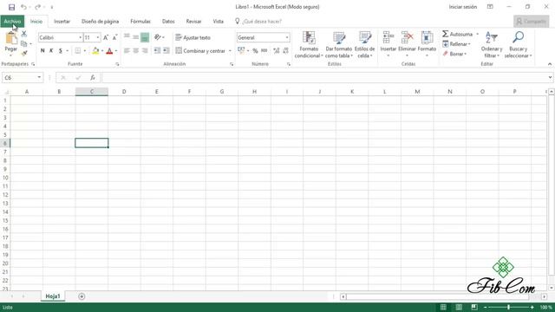Copy selection with the copy icon
The height and width of the screenshot is (312, 555).
(x=23, y=44)
